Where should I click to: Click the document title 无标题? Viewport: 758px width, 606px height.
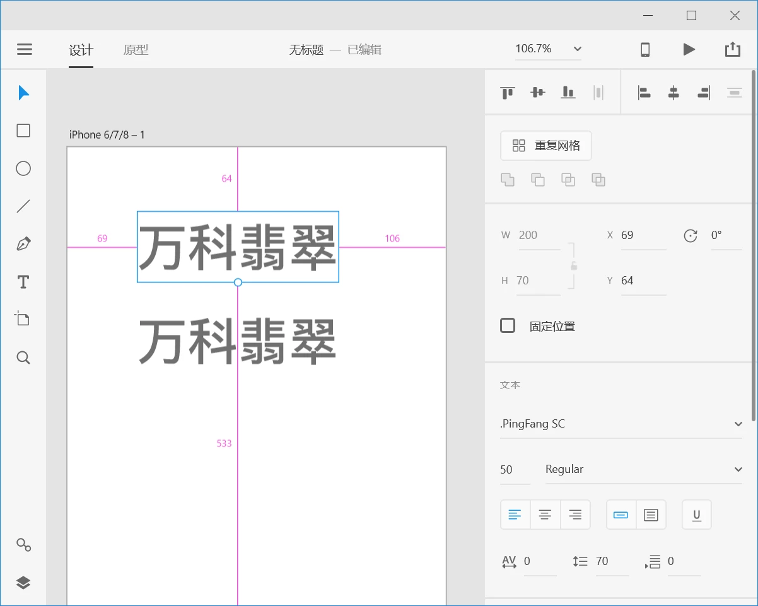(306, 50)
